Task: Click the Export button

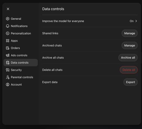Action: pos(131,82)
